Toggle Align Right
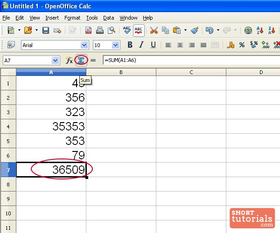This screenshot has width=280, height=233. tap(192, 45)
